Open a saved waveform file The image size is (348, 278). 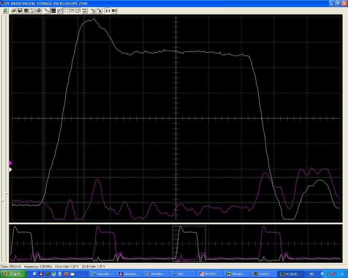tap(14, 11)
